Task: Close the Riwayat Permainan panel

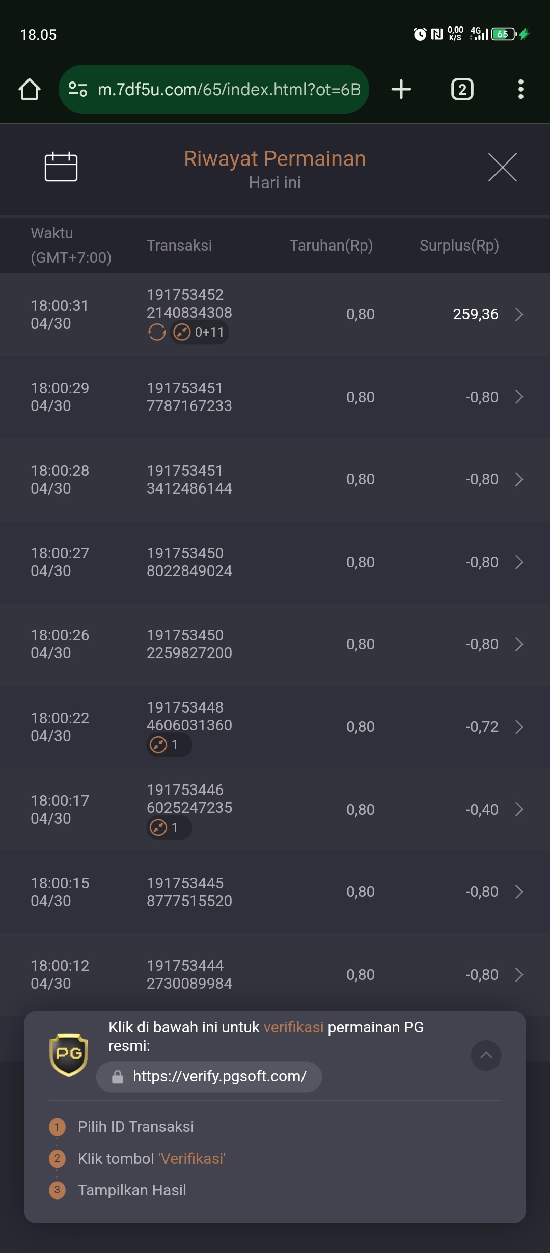Action: [503, 167]
